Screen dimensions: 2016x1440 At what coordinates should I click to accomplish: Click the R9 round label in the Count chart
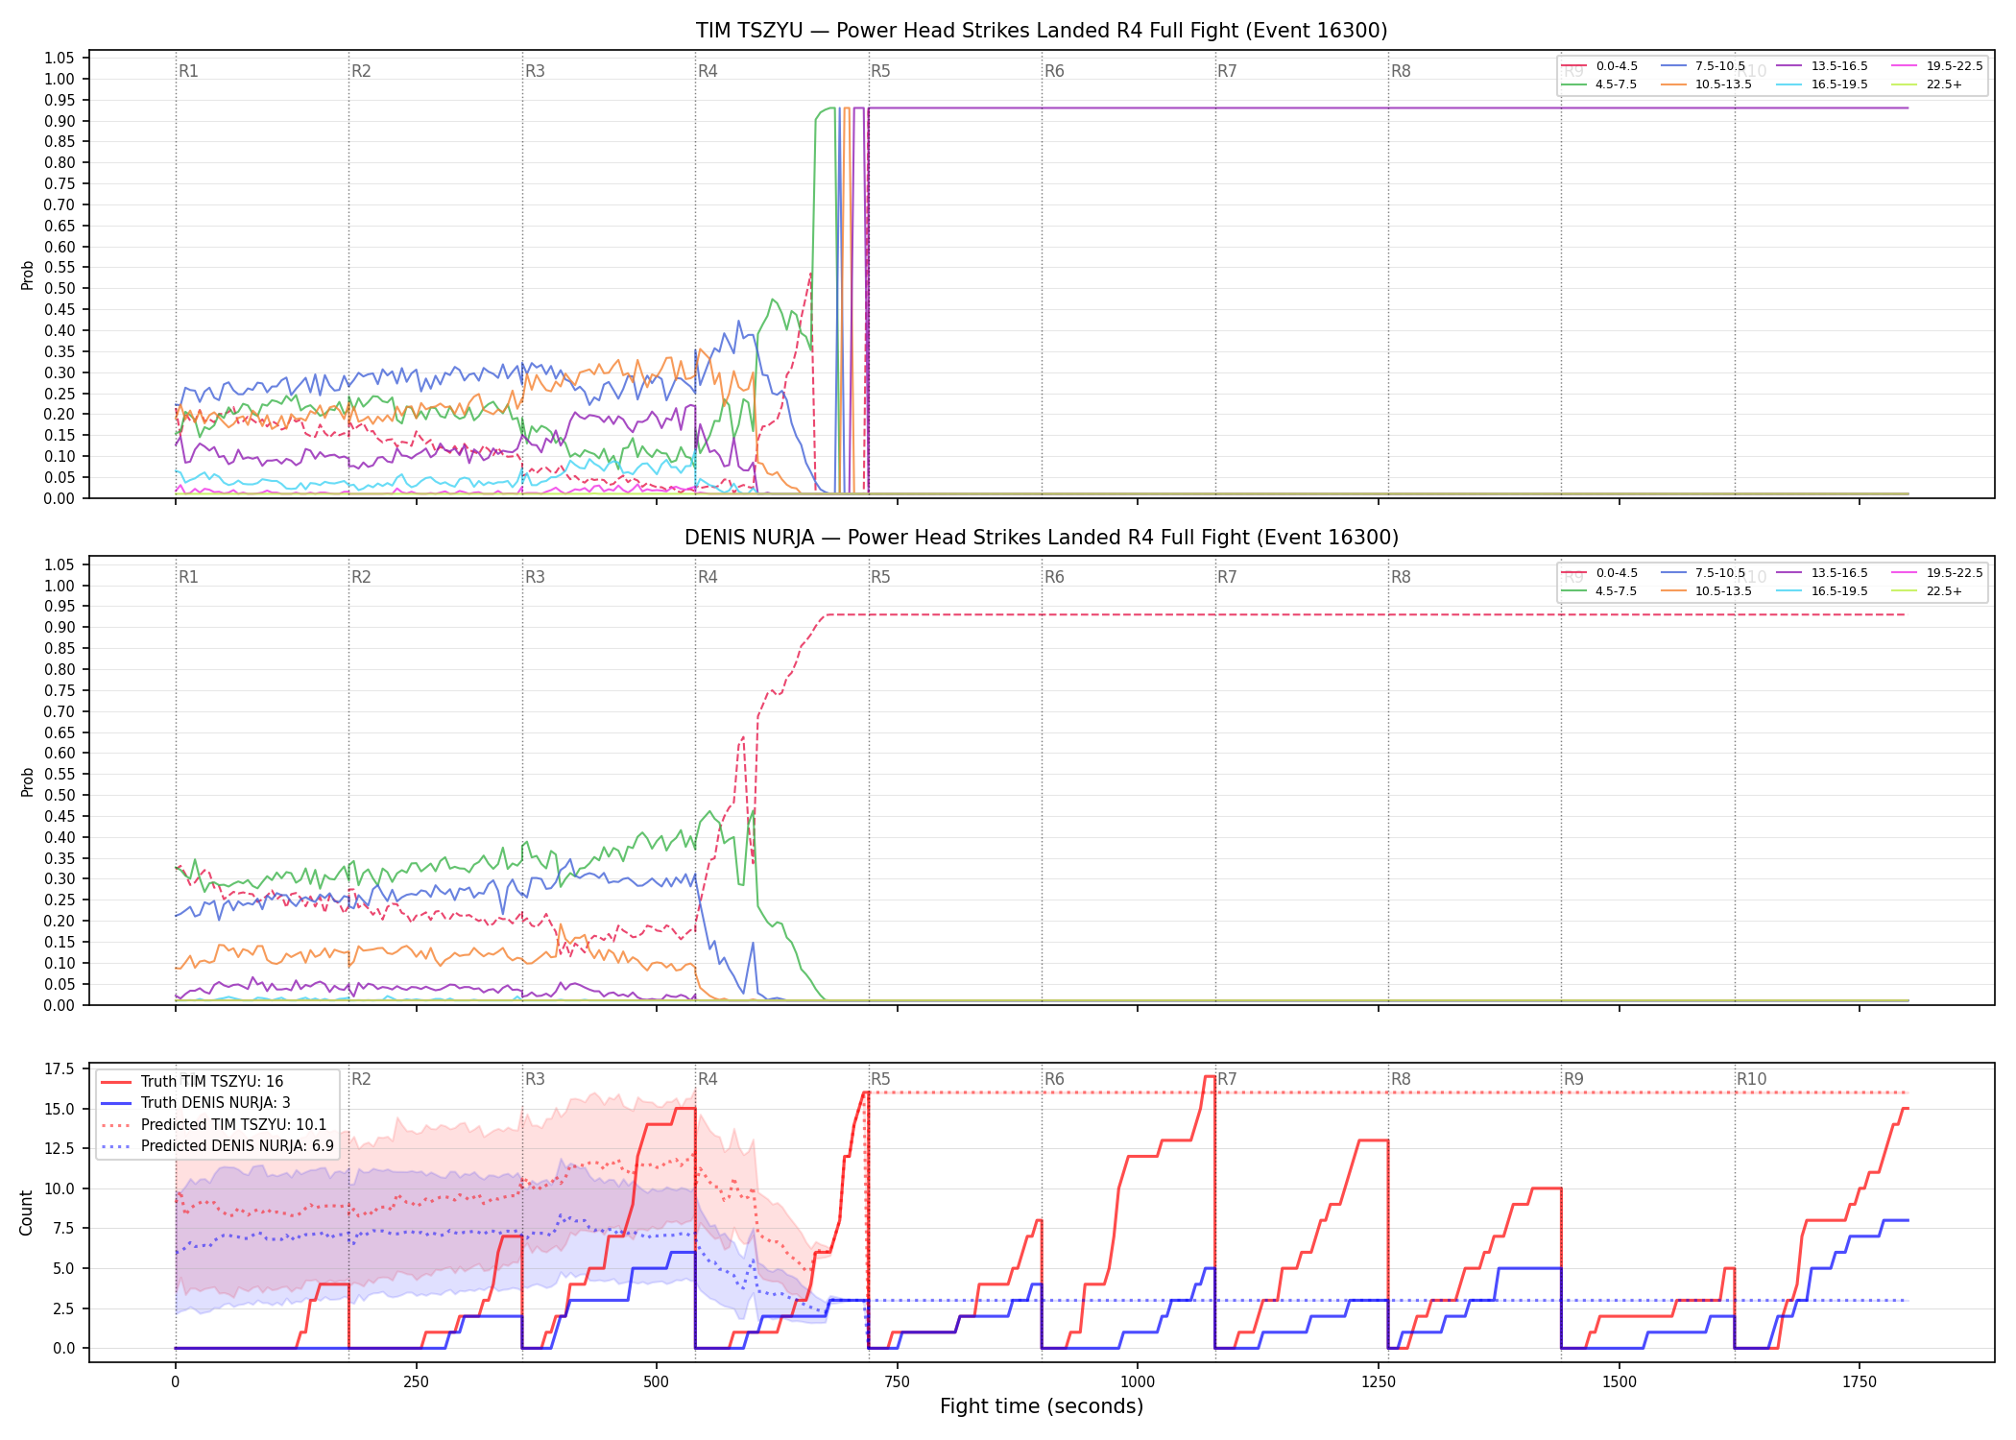[1573, 1079]
